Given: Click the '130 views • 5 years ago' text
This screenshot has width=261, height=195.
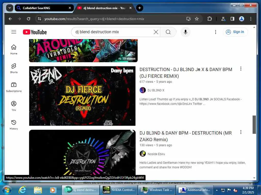Looking at the screenshot, I should tap(156, 145).
